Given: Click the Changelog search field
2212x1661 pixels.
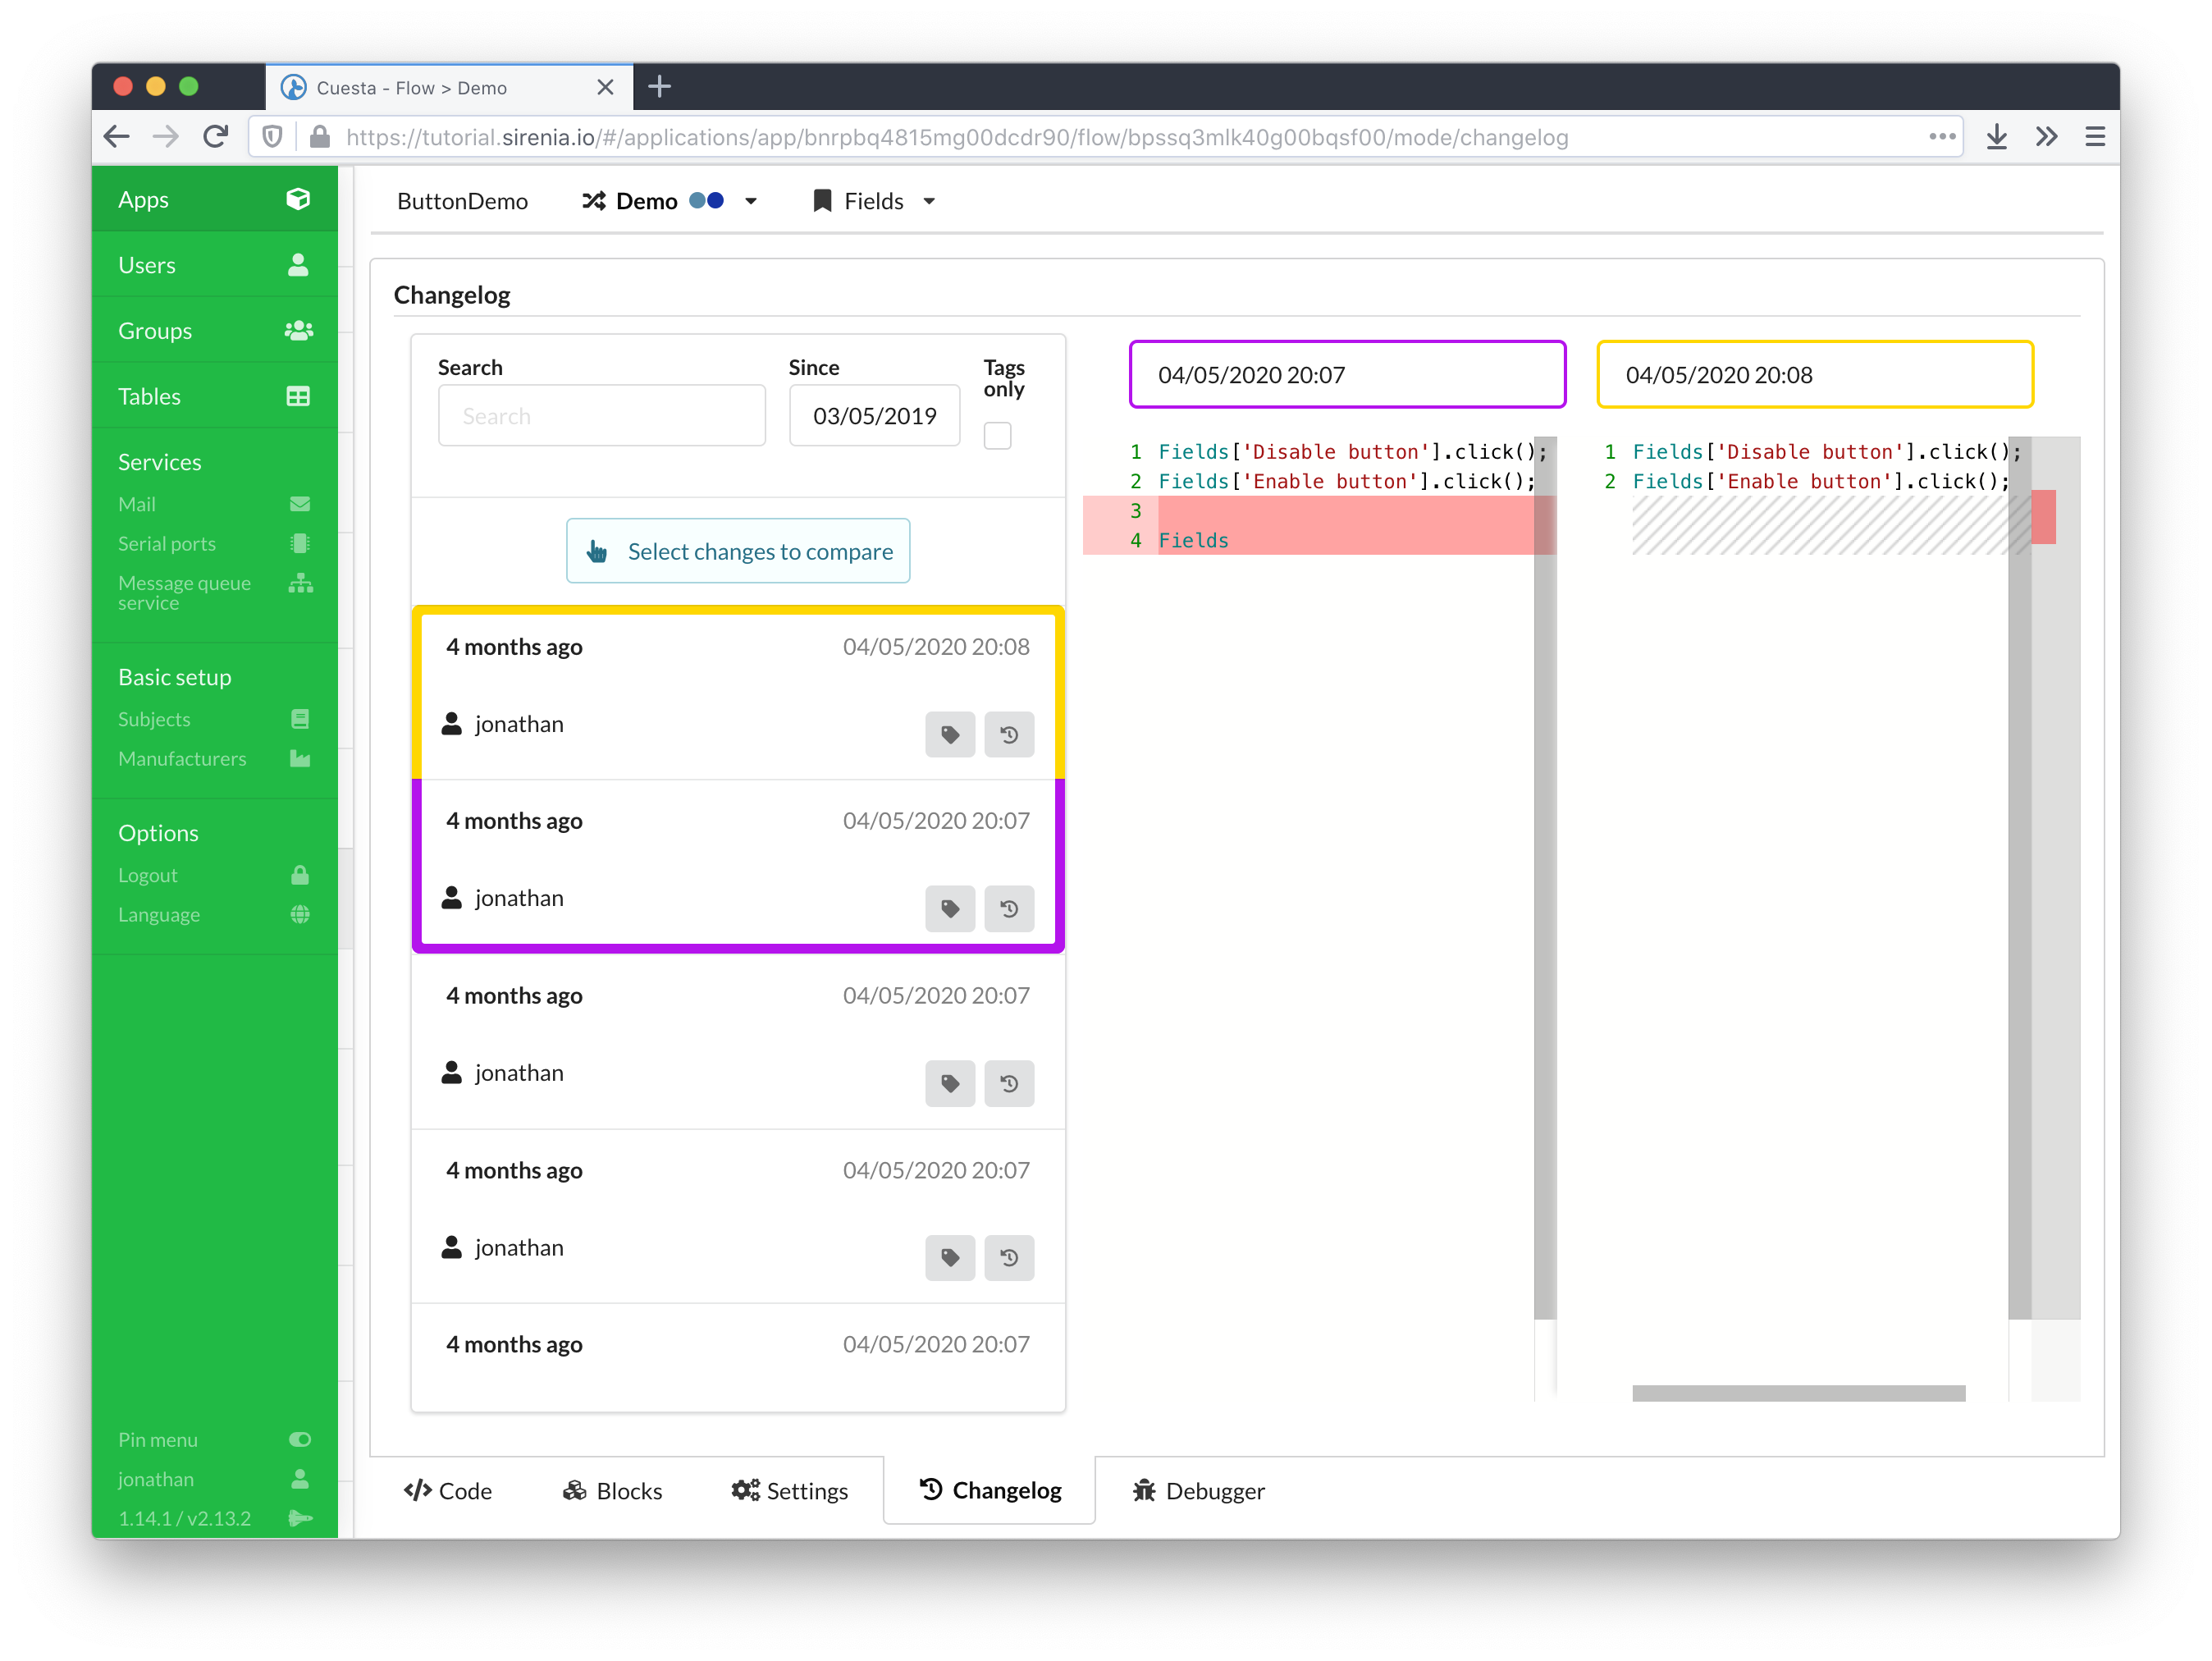Looking at the screenshot, I should 602,416.
